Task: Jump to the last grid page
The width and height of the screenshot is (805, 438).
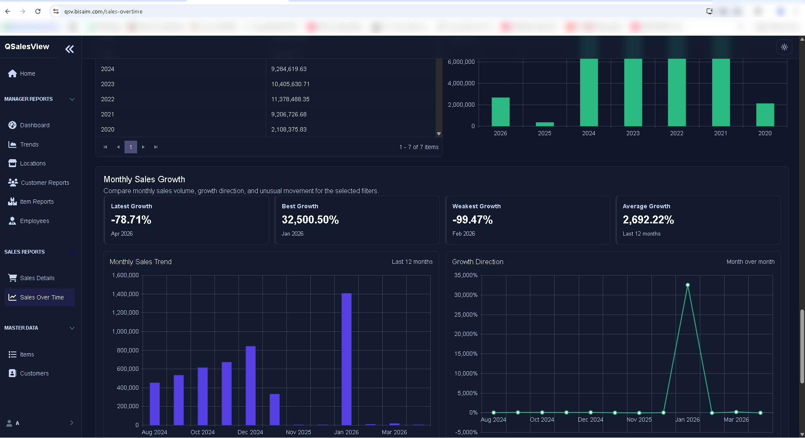Action: tap(156, 147)
